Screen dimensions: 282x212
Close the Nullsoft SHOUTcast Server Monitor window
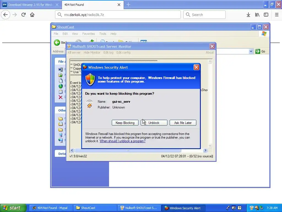coord(212,46)
